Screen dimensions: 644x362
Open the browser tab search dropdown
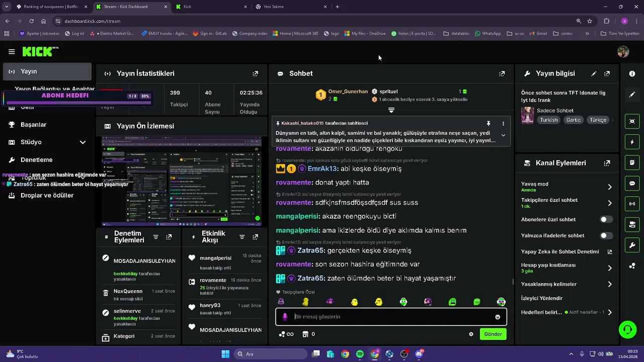pos(6,7)
